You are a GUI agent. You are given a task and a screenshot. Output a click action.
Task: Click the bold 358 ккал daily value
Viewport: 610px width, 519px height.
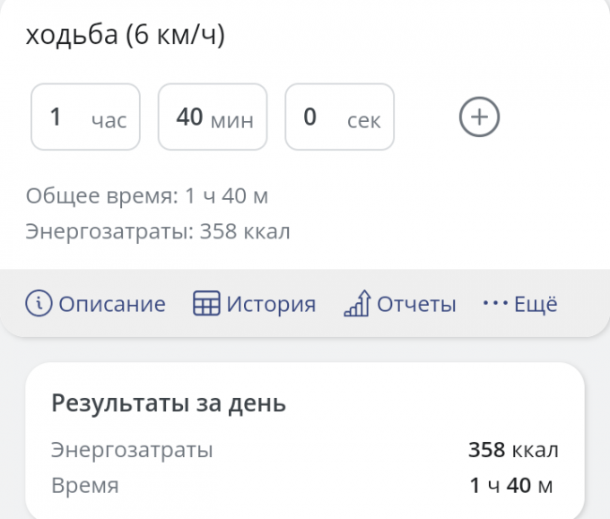[x=513, y=450]
